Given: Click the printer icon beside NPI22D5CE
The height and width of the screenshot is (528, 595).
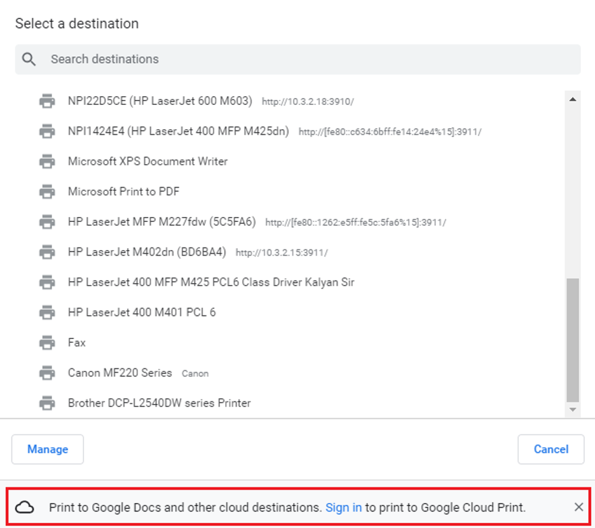Looking at the screenshot, I should point(47,101).
